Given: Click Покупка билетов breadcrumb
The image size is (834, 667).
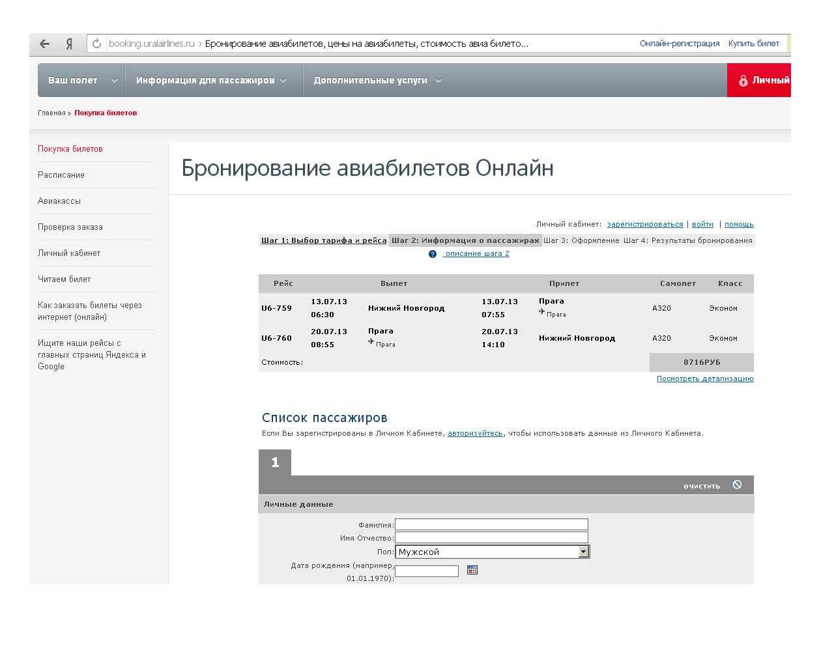Looking at the screenshot, I should [x=106, y=113].
